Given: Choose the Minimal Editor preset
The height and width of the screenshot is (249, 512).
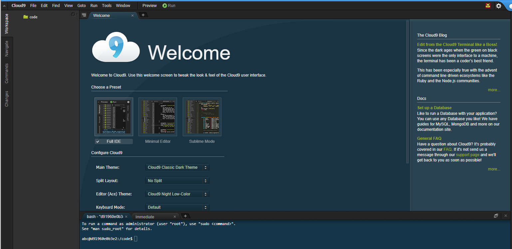Looking at the screenshot, I should pos(158,117).
